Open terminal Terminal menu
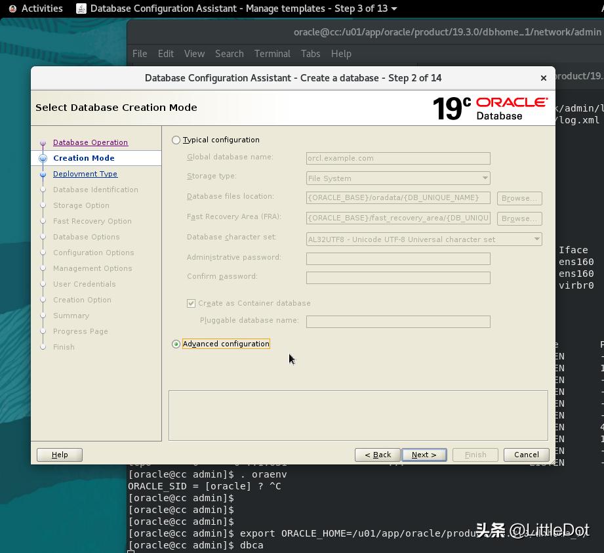 pos(272,54)
